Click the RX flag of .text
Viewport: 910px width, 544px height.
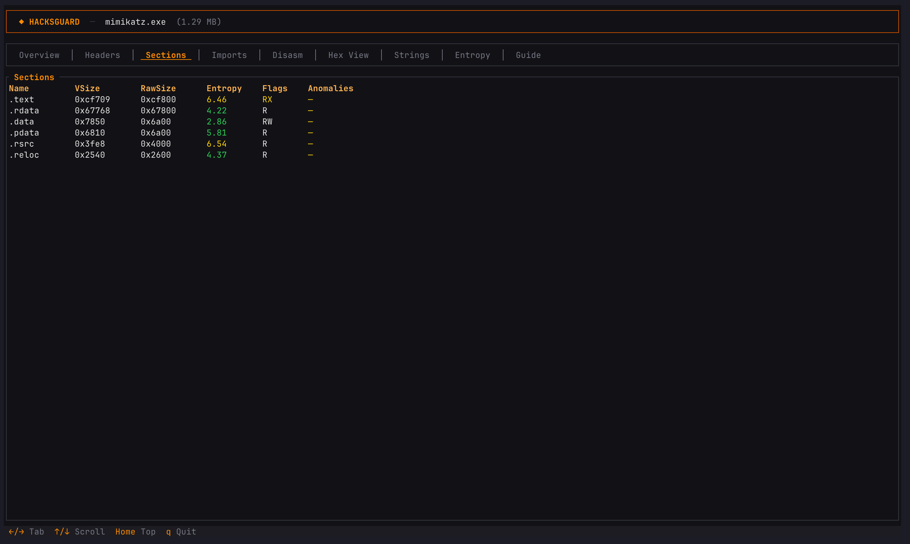click(267, 100)
